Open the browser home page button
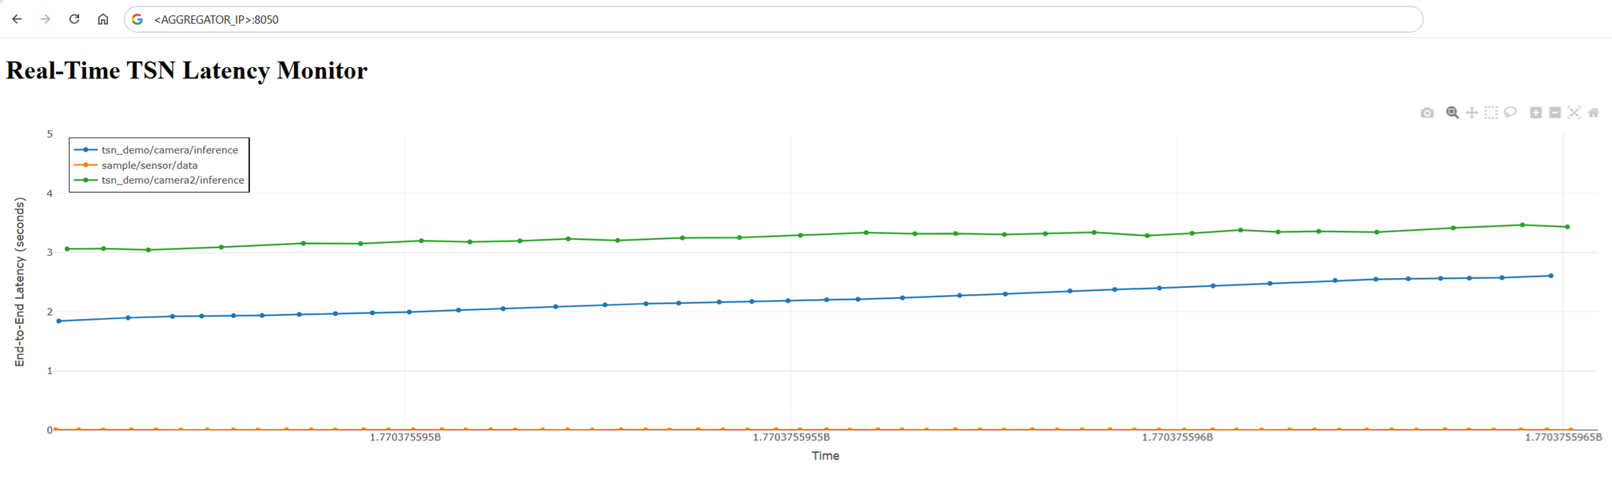 click(x=103, y=19)
